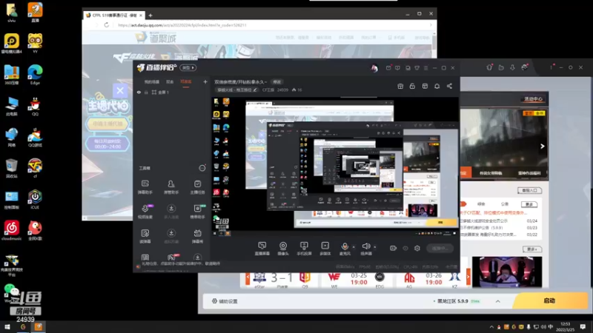Screen dimensions: 593x333
Task: Open Windows Start menu
Action: pyautogui.click(x=7, y=327)
